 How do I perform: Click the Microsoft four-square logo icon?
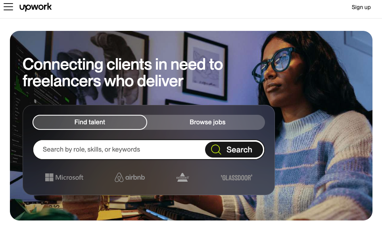49,177
